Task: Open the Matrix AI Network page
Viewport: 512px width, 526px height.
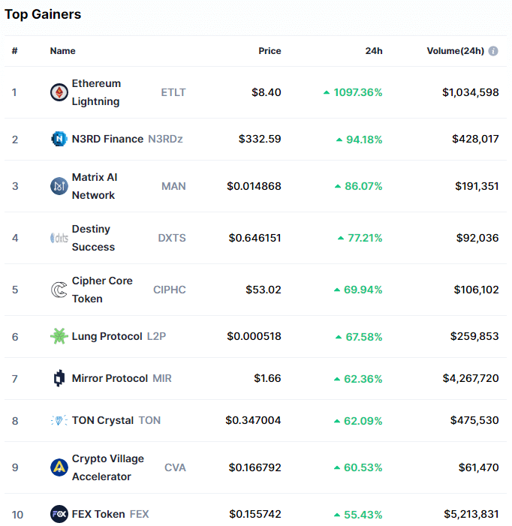Action: (x=95, y=186)
